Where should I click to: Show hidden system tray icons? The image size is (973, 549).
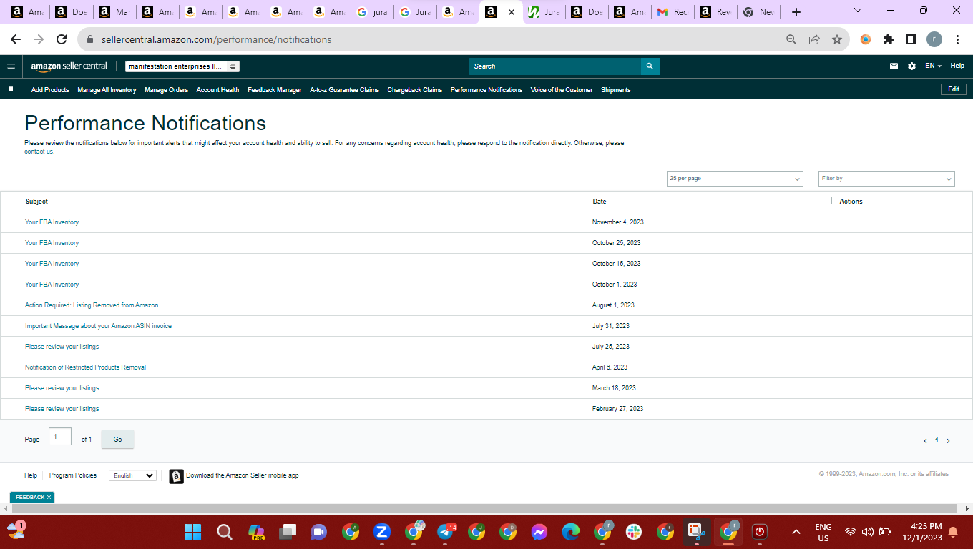[796, 532]
